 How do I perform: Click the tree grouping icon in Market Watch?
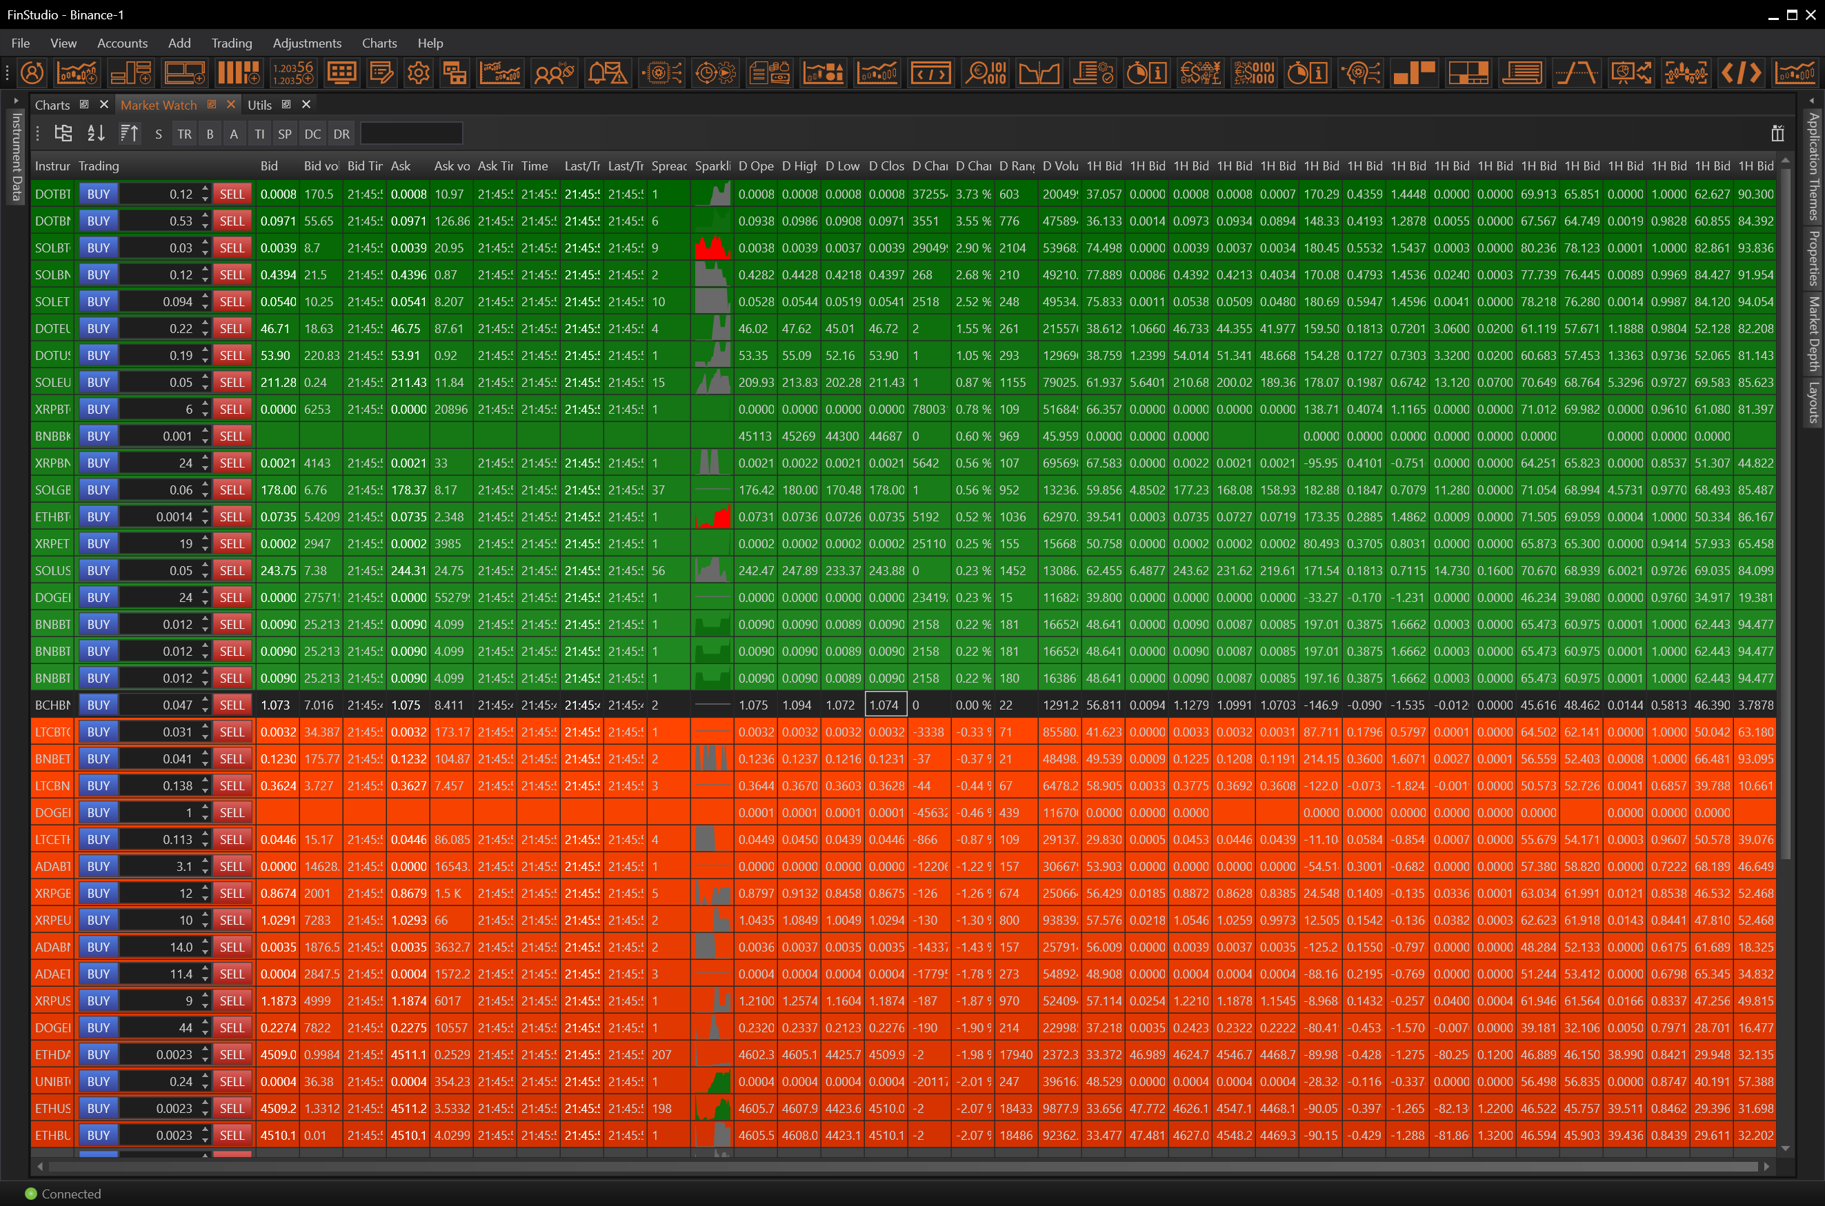(x=63, y=134)
